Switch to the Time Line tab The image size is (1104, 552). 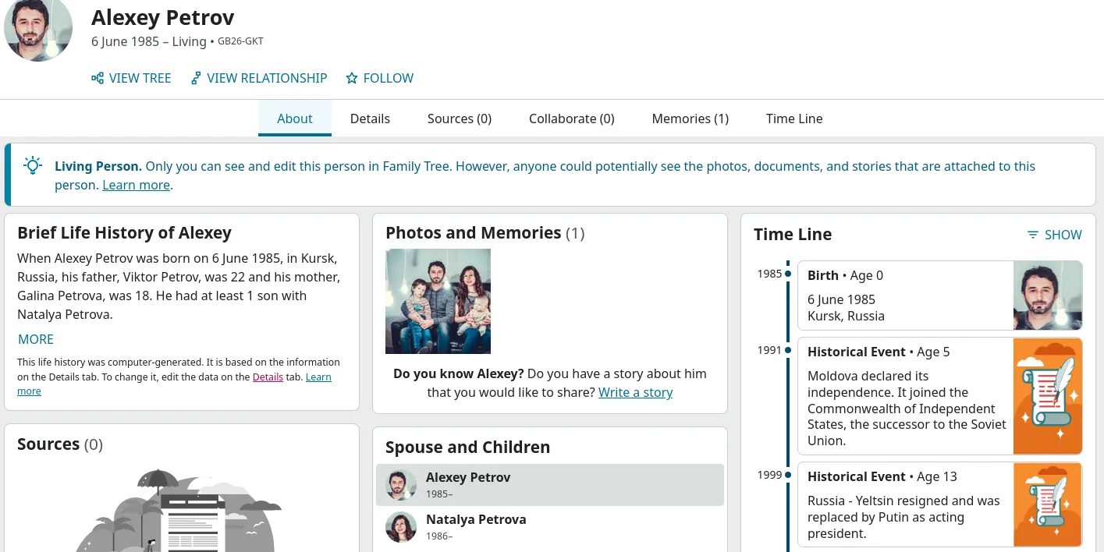pyautogui.click(x=794, y=119)
